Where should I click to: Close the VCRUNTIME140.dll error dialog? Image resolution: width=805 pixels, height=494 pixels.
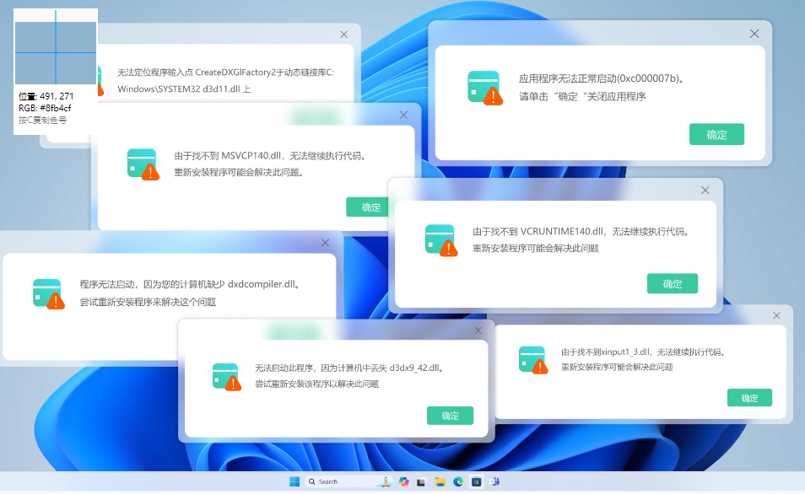[x=705, y=191]
